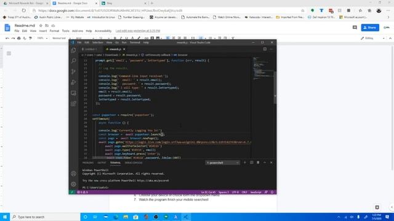The width and height of the screenshot is (394, 221).
Task: Open paragraph style Normal text dropdown
Action: click(x=62, y=38)
